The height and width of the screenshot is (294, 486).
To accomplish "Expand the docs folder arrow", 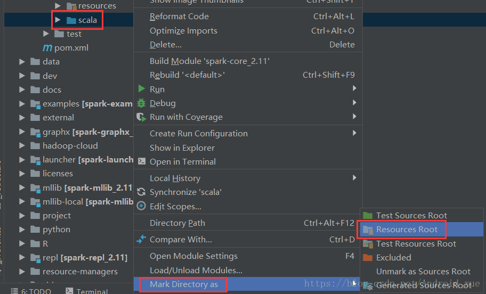I will [22, 89].
